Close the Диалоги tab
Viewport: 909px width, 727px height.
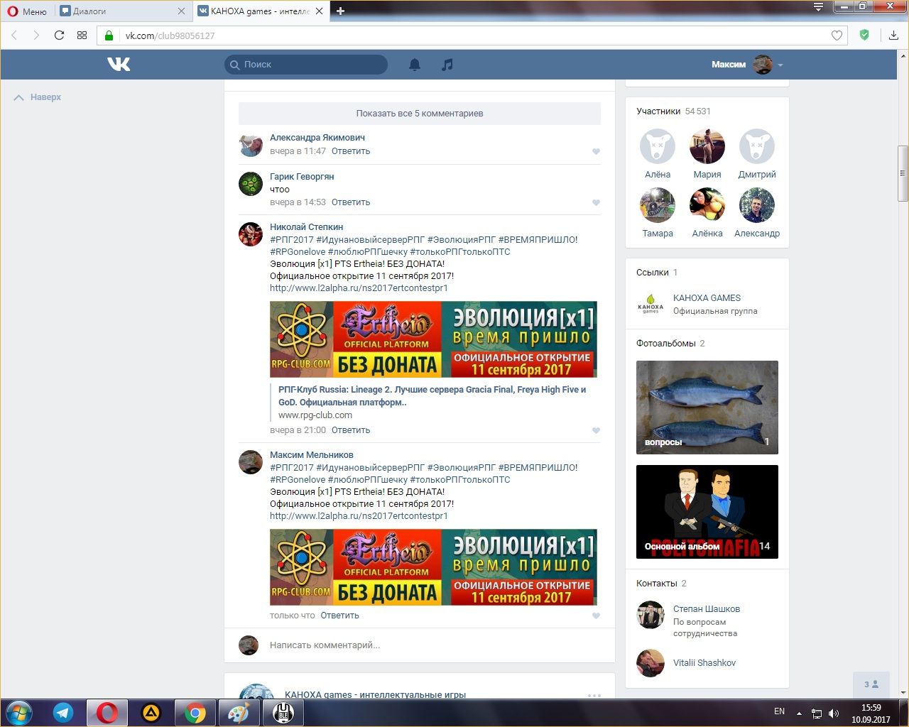(x=181, y=11)
